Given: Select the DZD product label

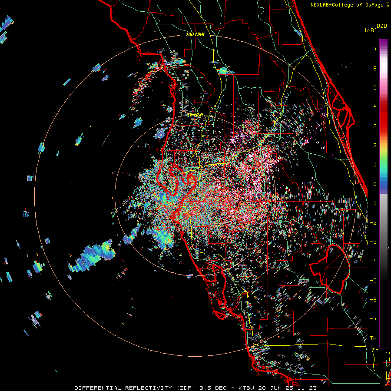Looking at the screenshot, I should click(x=382, y=26).
